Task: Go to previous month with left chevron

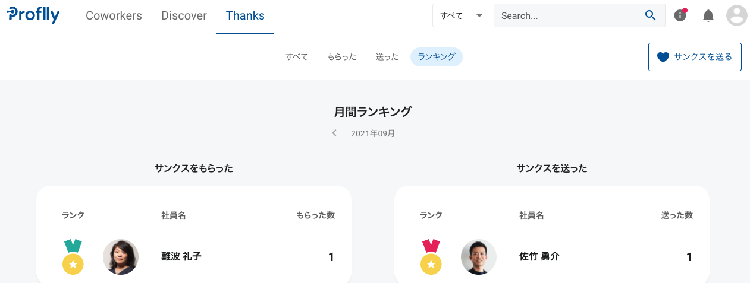Action: tap(335, 133)
